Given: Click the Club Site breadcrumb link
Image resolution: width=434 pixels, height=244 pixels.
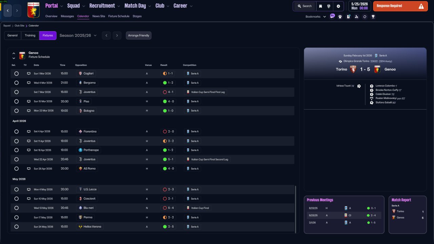Looking at the screenshot, I should tap(19, 26).
